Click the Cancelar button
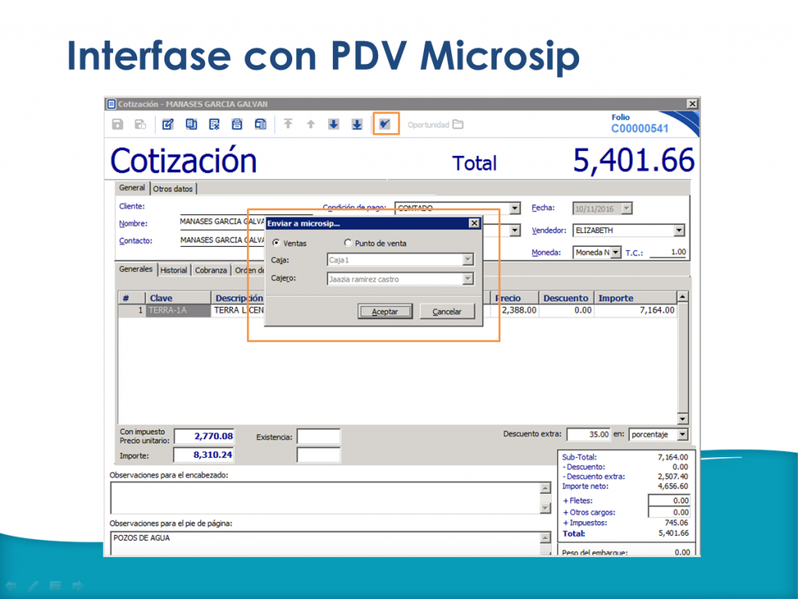The height and width of the screenshot is (599, 798). [447, 312]
